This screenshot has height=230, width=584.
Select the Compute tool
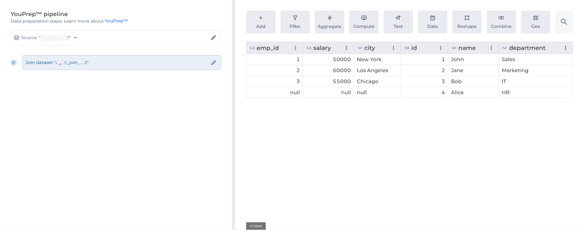364,22
